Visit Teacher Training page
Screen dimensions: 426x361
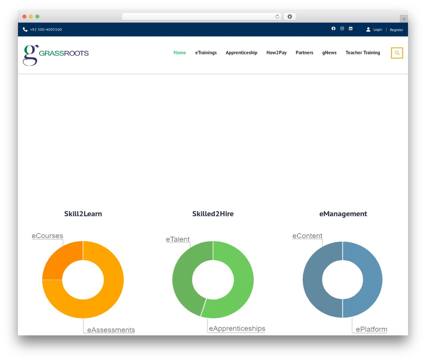[363, 53]
